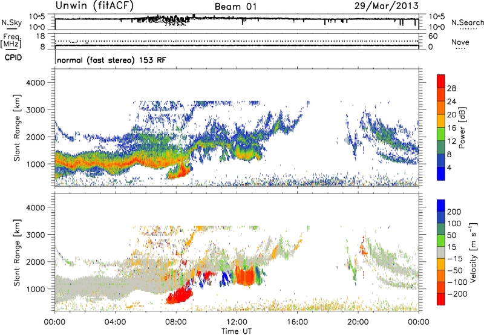Select the 'Freq. [MHz]' axis label

pos(11,41)
